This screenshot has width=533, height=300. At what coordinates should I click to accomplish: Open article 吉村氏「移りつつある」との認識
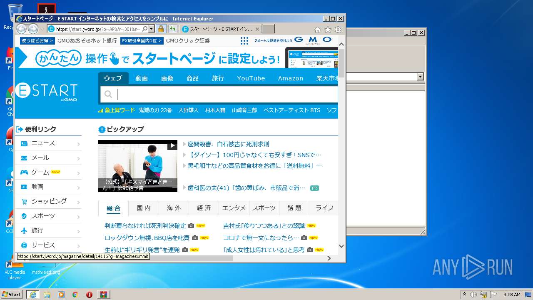coord(264,226)
